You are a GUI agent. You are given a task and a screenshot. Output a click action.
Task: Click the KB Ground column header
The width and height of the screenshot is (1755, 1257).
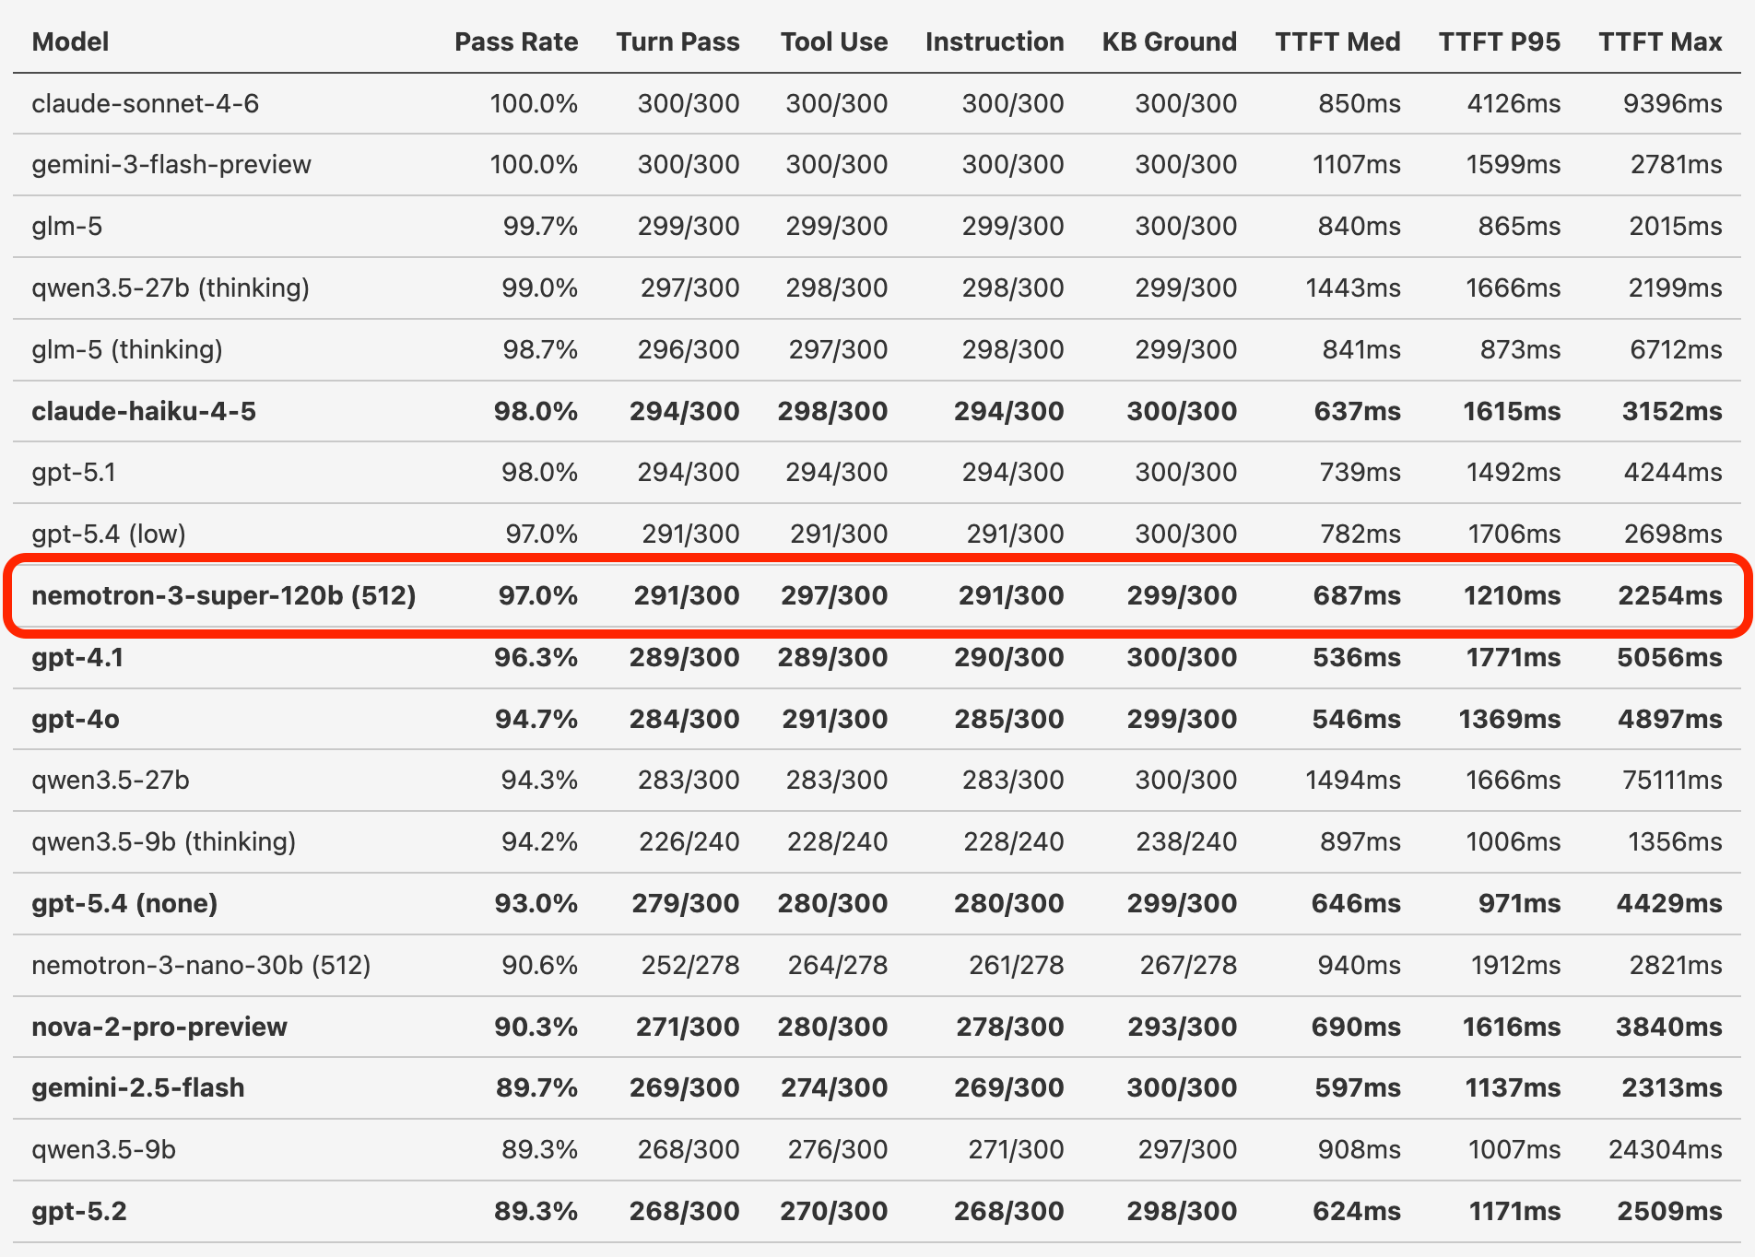1169,41
